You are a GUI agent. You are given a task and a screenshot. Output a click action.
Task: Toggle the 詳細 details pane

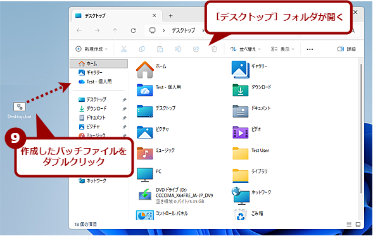346,49
